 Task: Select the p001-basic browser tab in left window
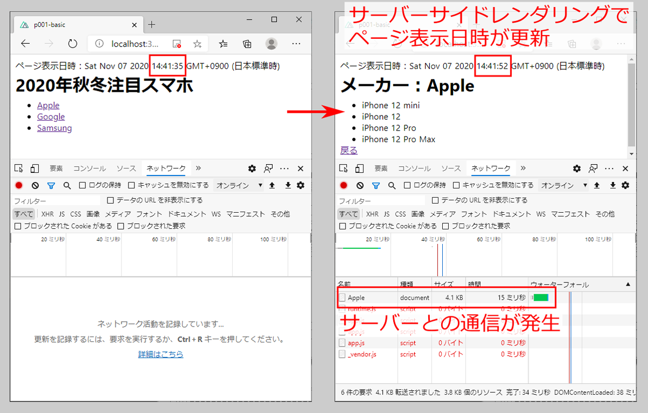click(79, 25)
